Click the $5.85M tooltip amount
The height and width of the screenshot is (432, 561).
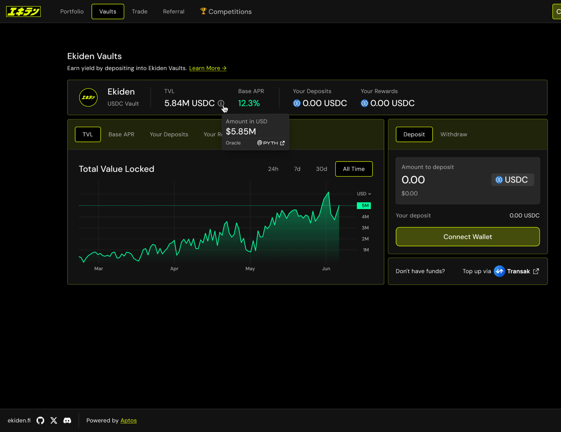click(241, 131)
